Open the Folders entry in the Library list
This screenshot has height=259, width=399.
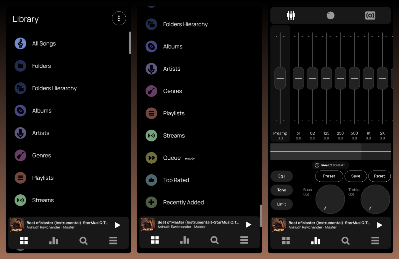(x=42, y=66)
